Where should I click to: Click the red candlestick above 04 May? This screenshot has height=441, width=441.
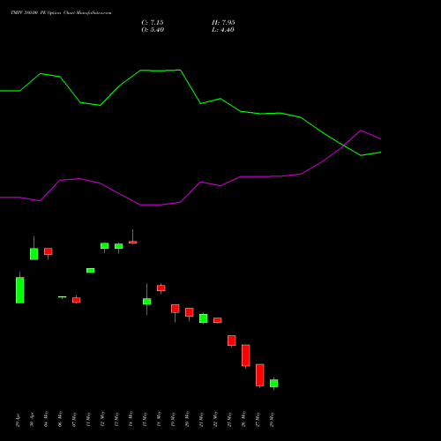49,251
